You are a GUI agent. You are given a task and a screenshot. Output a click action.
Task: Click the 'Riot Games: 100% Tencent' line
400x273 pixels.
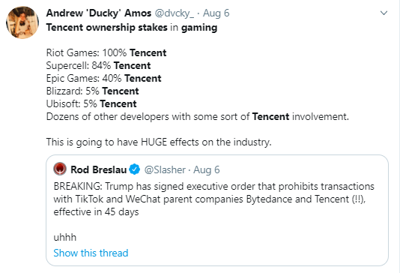tap(106, 52)
